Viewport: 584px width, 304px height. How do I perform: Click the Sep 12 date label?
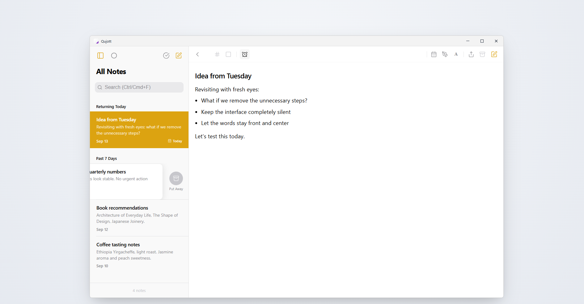(x=102, y=230)
